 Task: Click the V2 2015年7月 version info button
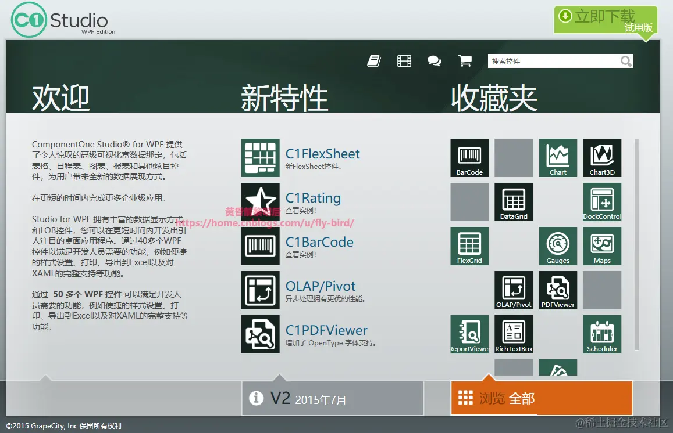pyautogui.click(x=333, y=398)
